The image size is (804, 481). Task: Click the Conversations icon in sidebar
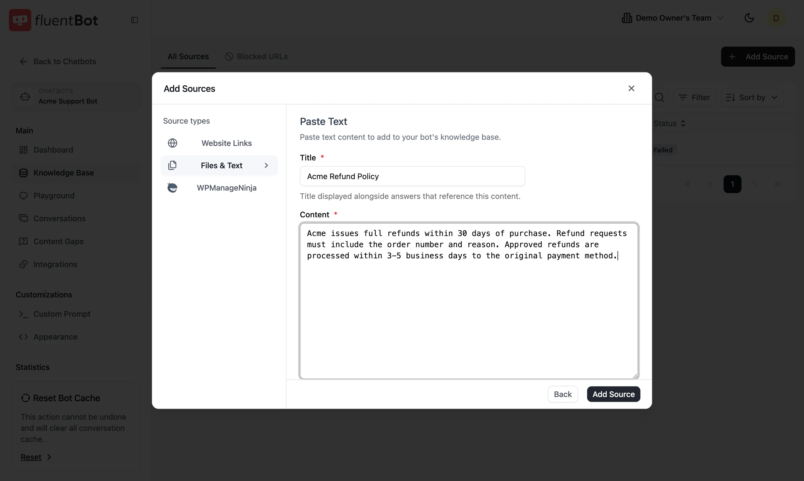[x=23, y=218]
